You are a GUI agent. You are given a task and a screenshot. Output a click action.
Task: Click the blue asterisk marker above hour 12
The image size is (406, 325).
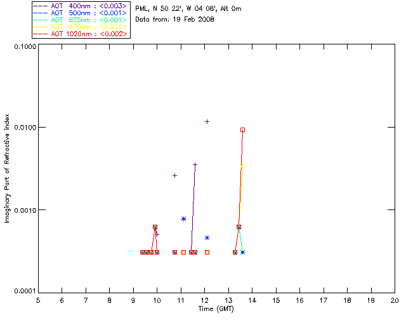tap(207, 237)
